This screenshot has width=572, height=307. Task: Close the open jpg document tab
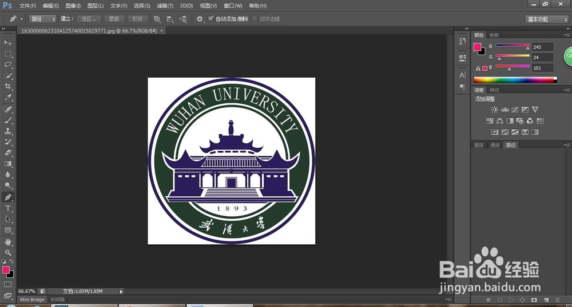point(162,31)
